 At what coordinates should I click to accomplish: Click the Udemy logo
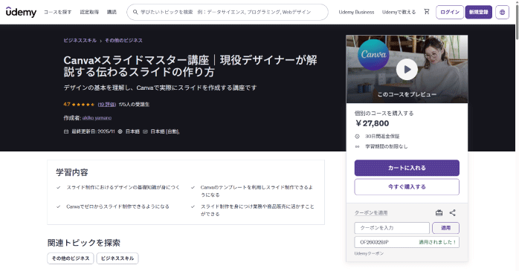(x=21, y=12)
